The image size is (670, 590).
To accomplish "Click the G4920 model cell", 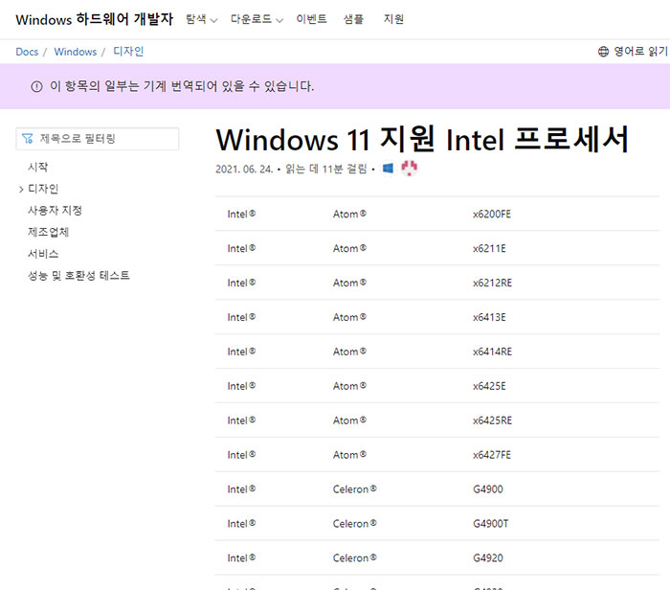I will pos(488,558).
